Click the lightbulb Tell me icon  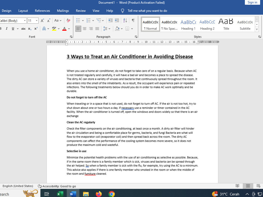pyautogui.click(x=123, y=11)
